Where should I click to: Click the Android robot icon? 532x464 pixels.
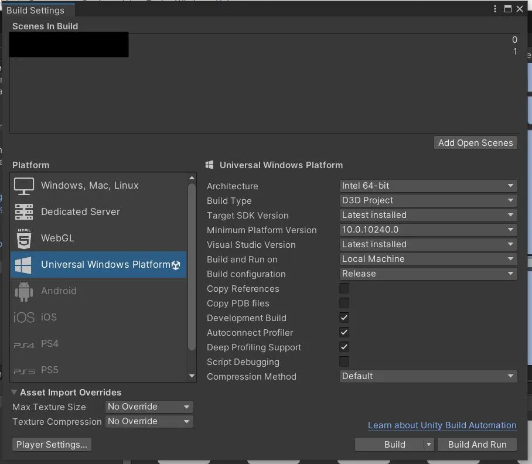coord(24,291)
